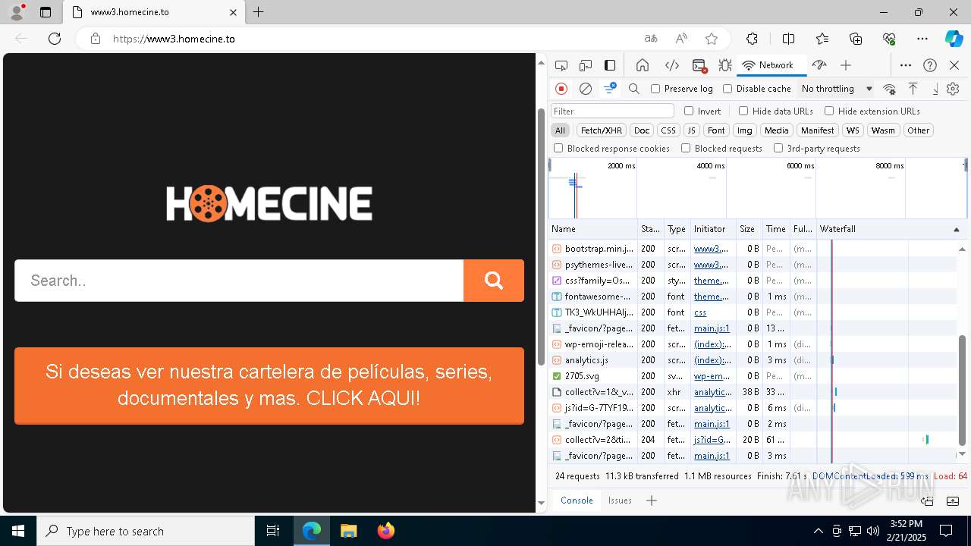Open Edge Settings and more ellipsis

[x=922, y=39]
